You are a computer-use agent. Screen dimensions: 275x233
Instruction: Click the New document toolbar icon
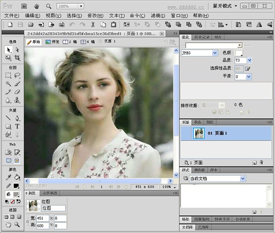coord(10,24)
